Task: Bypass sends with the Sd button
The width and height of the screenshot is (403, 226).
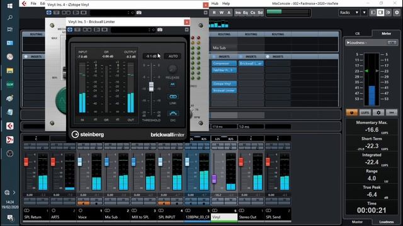Action: click(x=260, y=13)
